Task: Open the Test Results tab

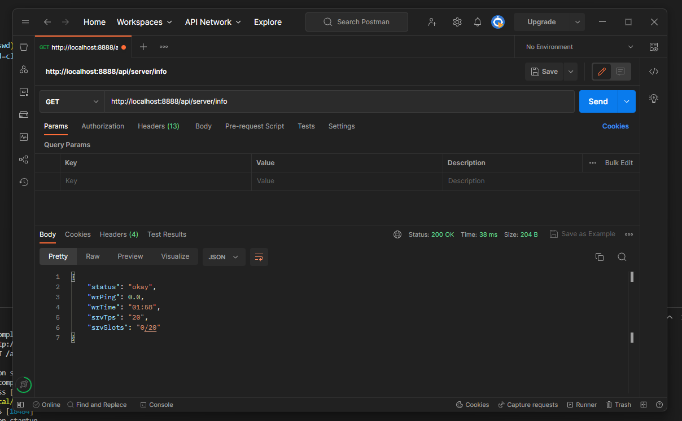Action: tap(167, 234)
